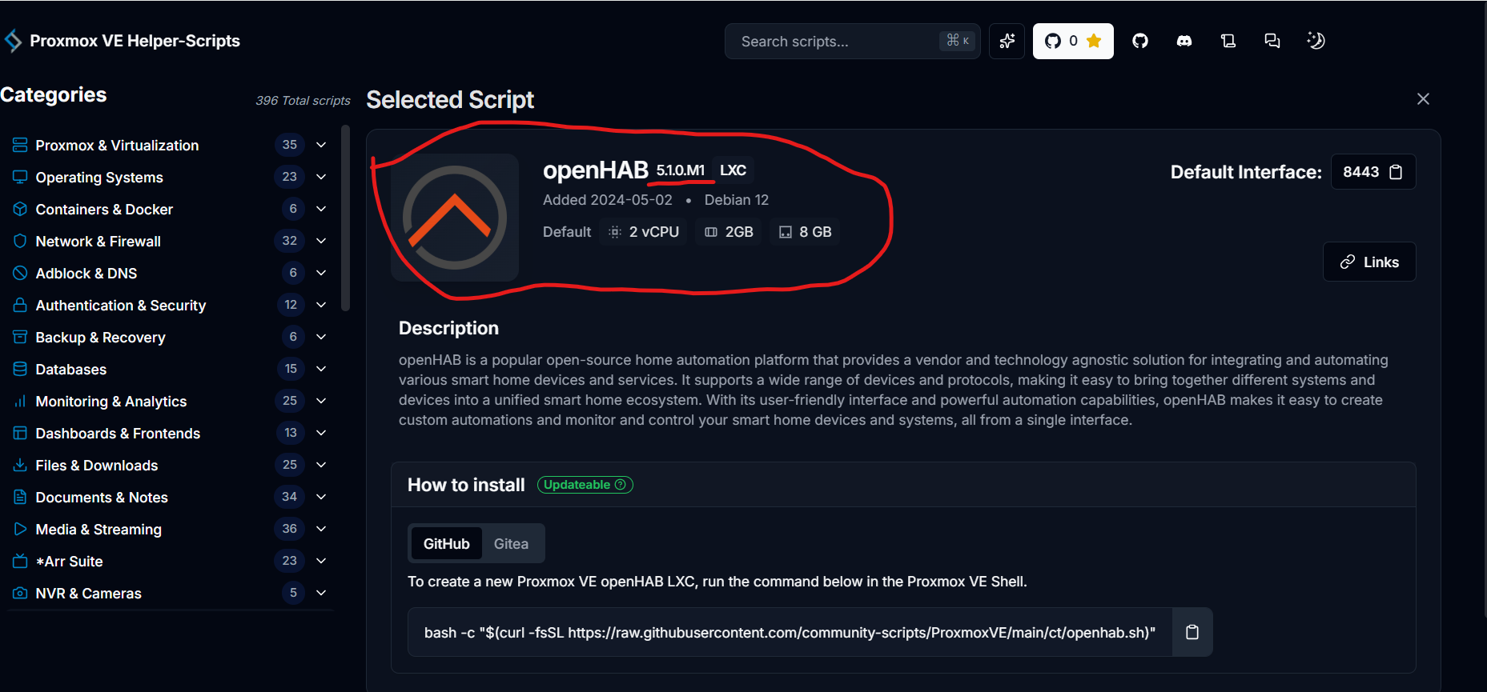Expand the Dashboards & Frontends chevron

coord(321,433)
